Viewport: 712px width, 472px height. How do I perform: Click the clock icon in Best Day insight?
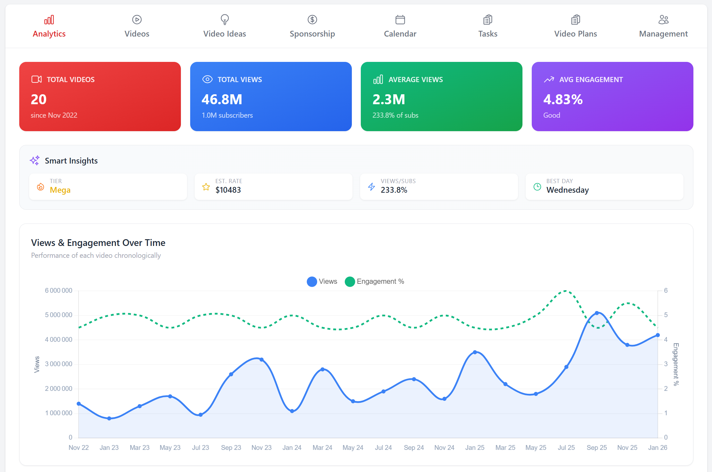click(537, 187)
